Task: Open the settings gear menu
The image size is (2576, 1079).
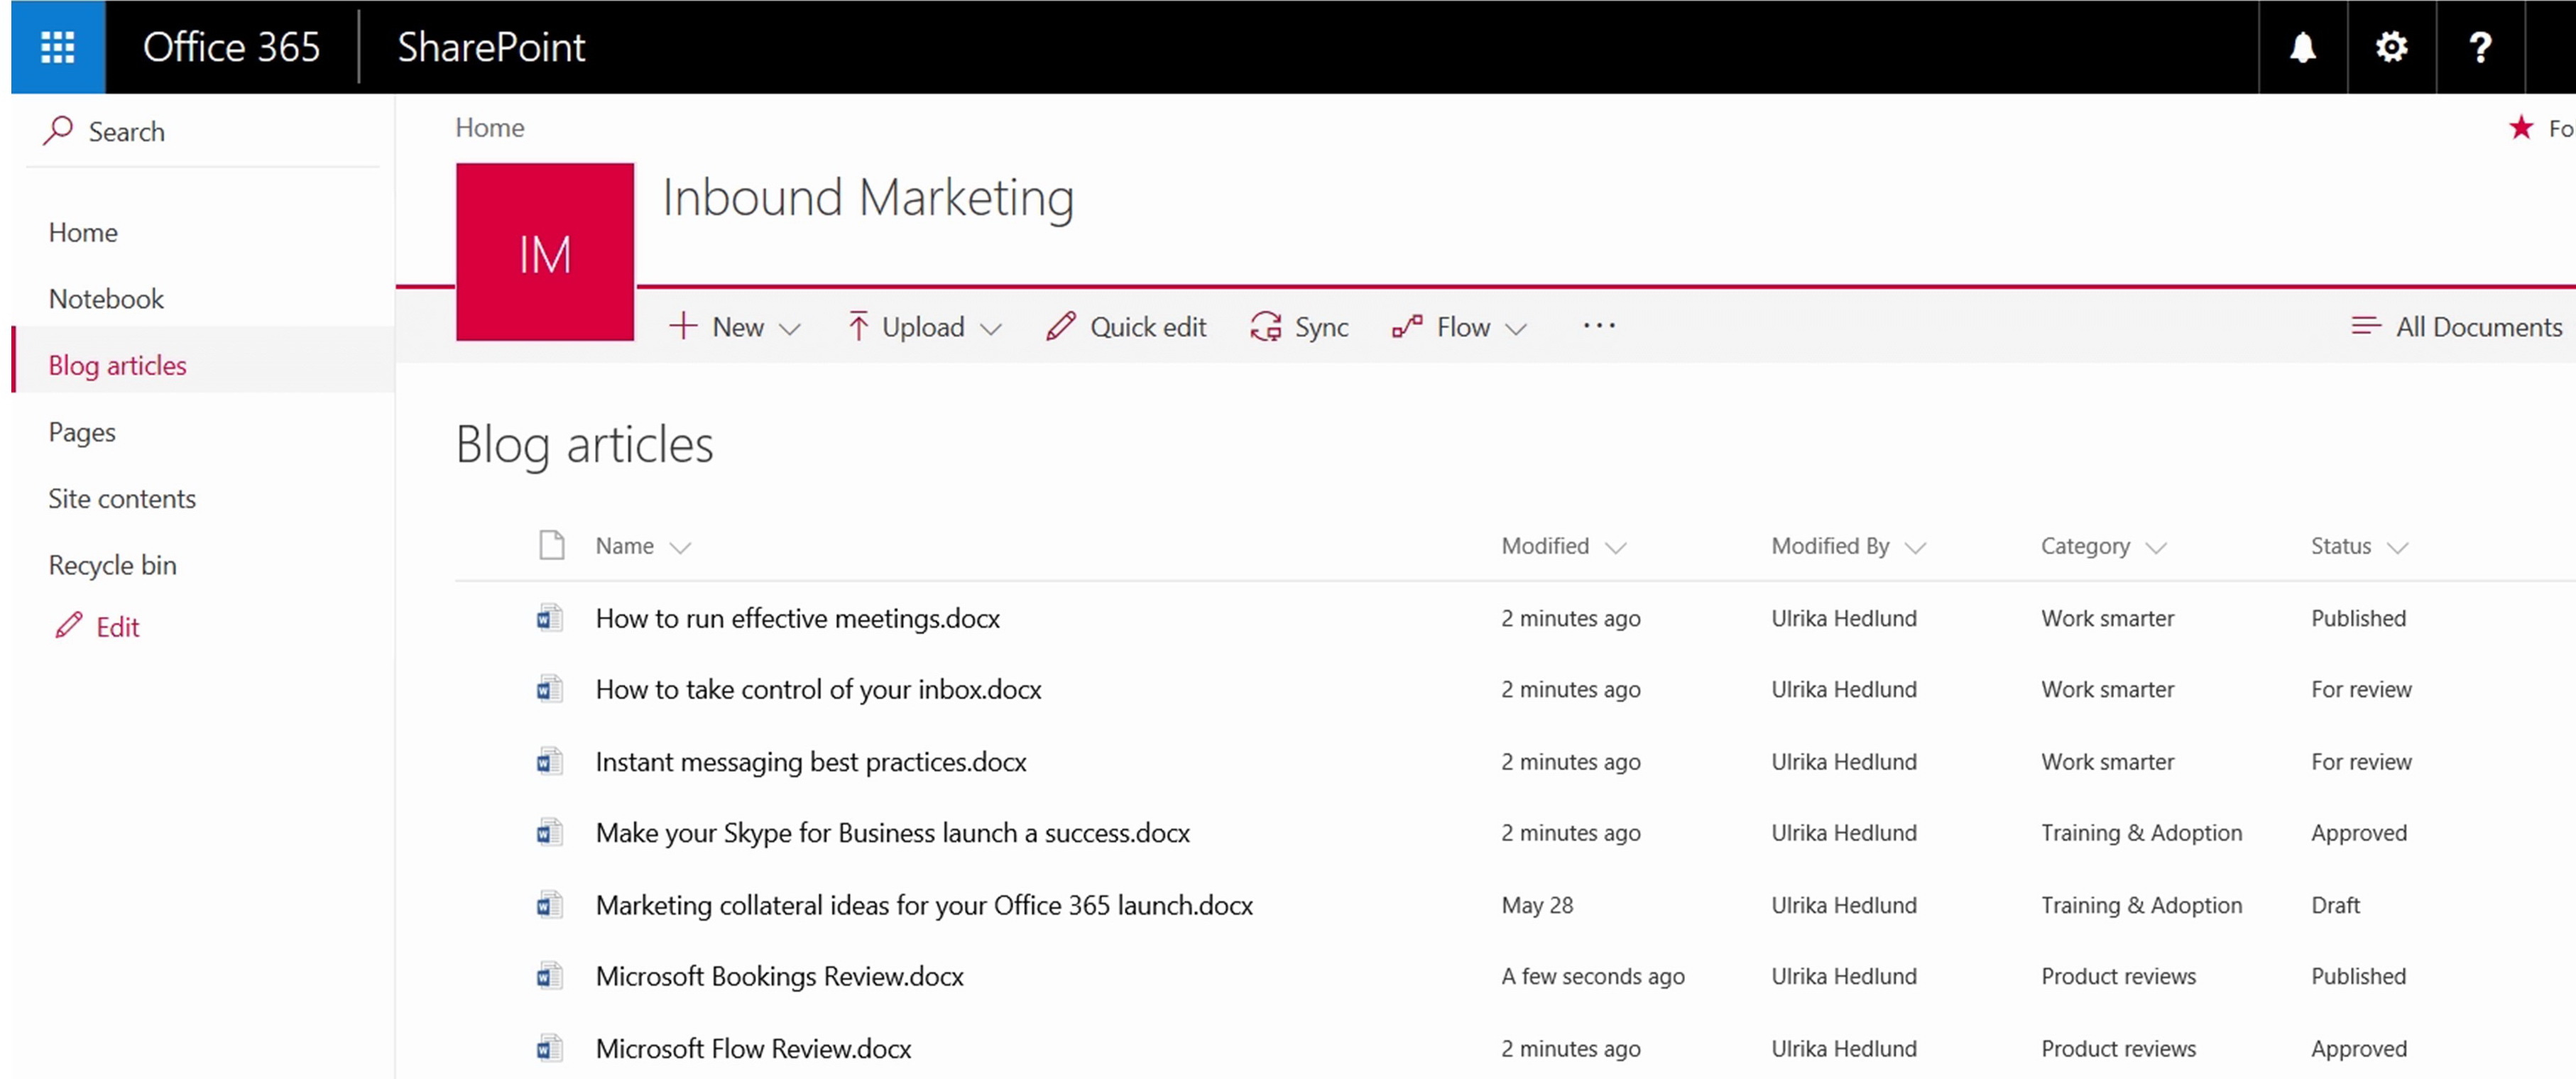Action: coord(2391,47)
